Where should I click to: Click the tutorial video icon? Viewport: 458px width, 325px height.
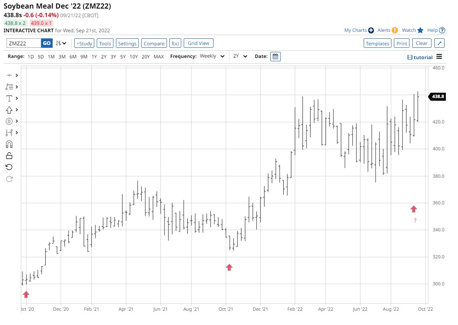click(x=410, y=58)
